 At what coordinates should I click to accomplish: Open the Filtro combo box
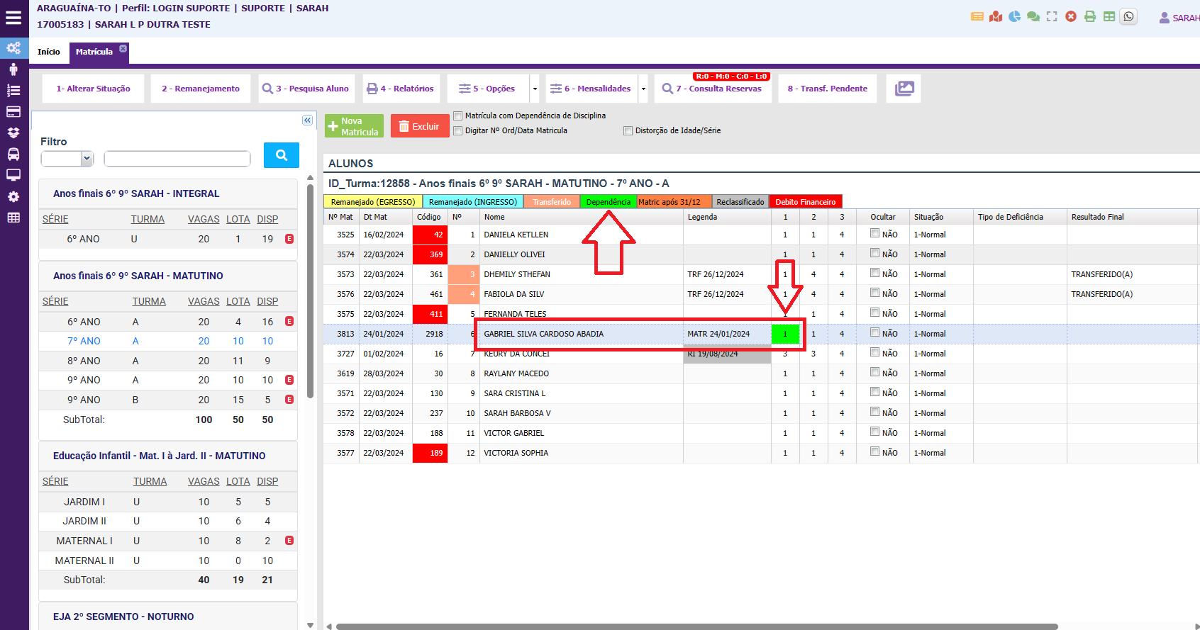coord(67,159)
